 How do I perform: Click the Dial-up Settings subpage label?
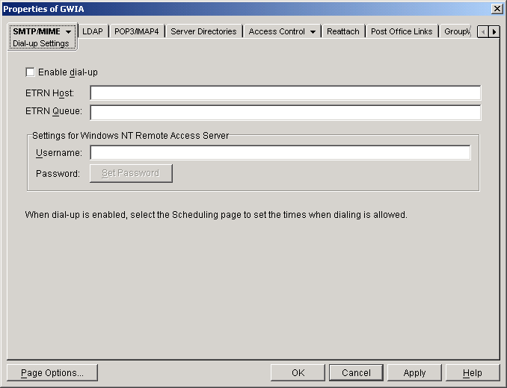coord(40,43)
